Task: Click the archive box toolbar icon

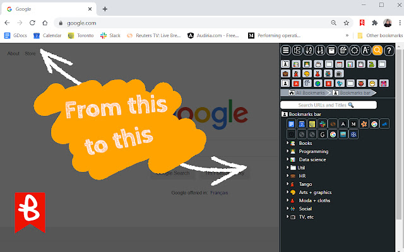Action: pyautogui.click(x=331, y=50)
